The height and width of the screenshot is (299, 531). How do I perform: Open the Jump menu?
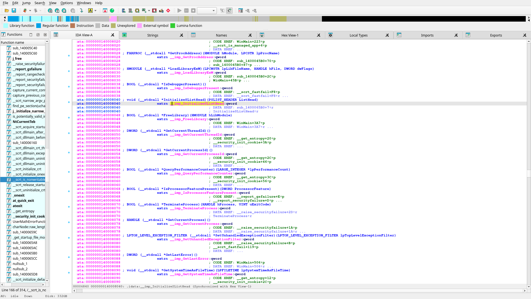(x=26, y=3)
